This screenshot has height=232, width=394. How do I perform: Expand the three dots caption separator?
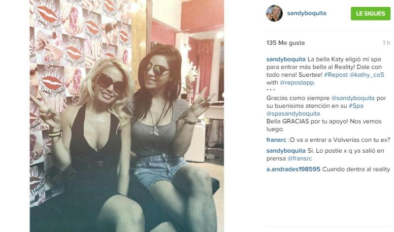pyautogui.click(x=270, y=90)
